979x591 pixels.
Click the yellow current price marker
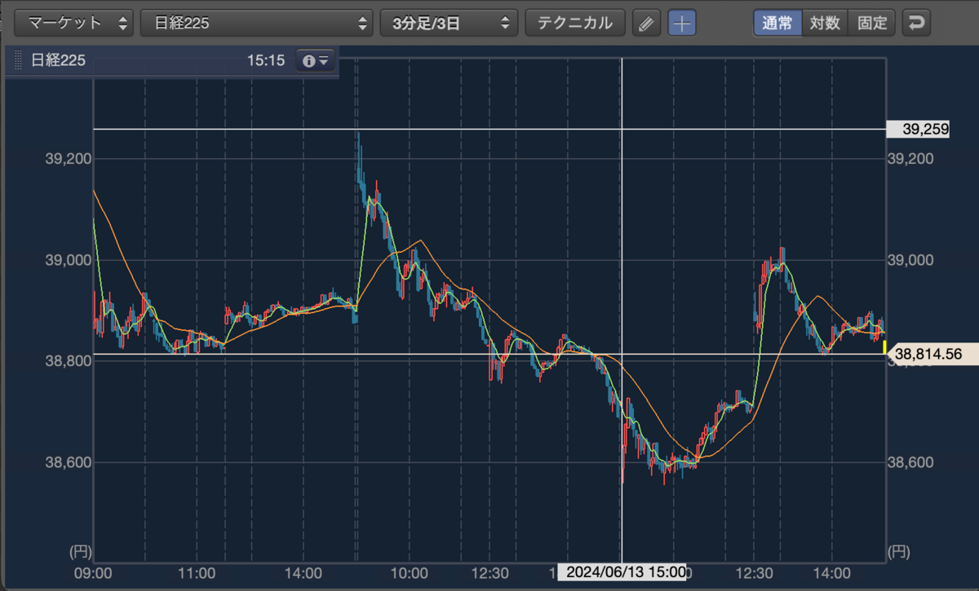884,347
